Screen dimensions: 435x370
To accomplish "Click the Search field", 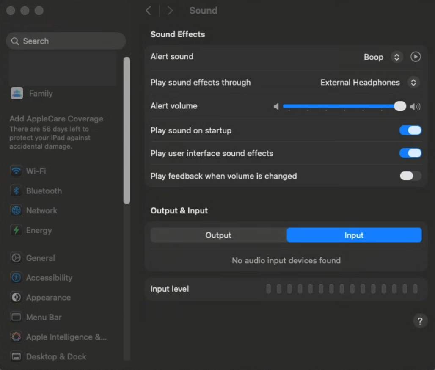I will 66,41.
